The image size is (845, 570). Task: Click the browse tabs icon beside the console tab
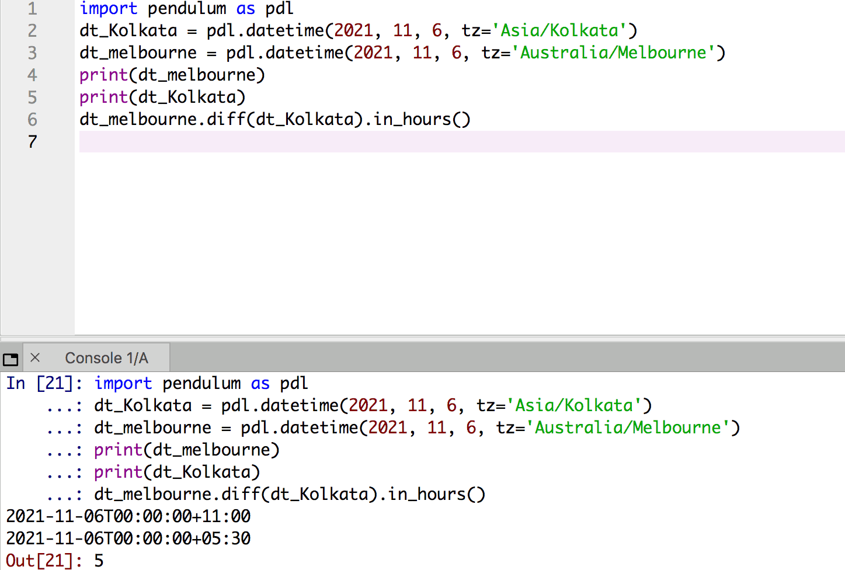point(11,359)
